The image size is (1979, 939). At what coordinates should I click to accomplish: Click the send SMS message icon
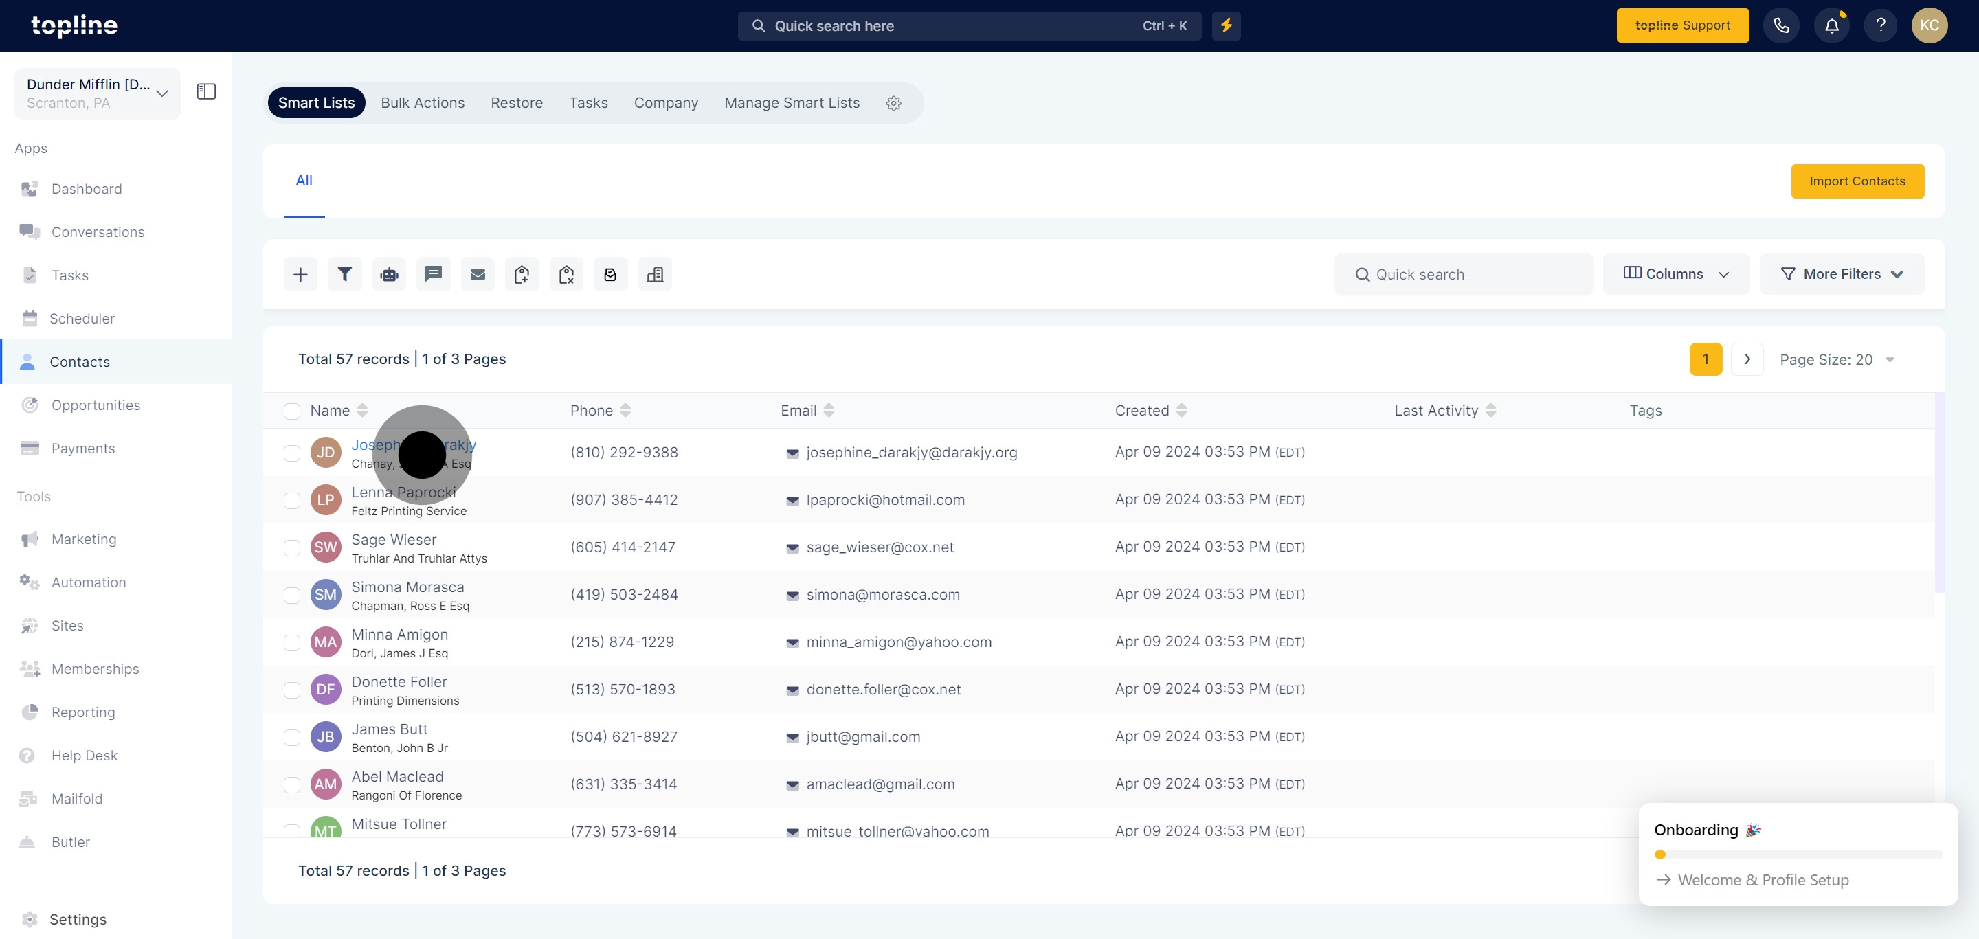click(434, 274)
